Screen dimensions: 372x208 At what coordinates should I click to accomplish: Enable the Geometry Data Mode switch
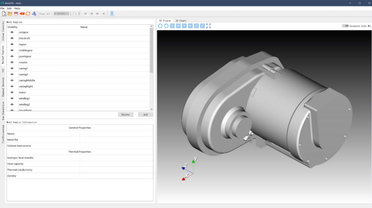[345, 26]
